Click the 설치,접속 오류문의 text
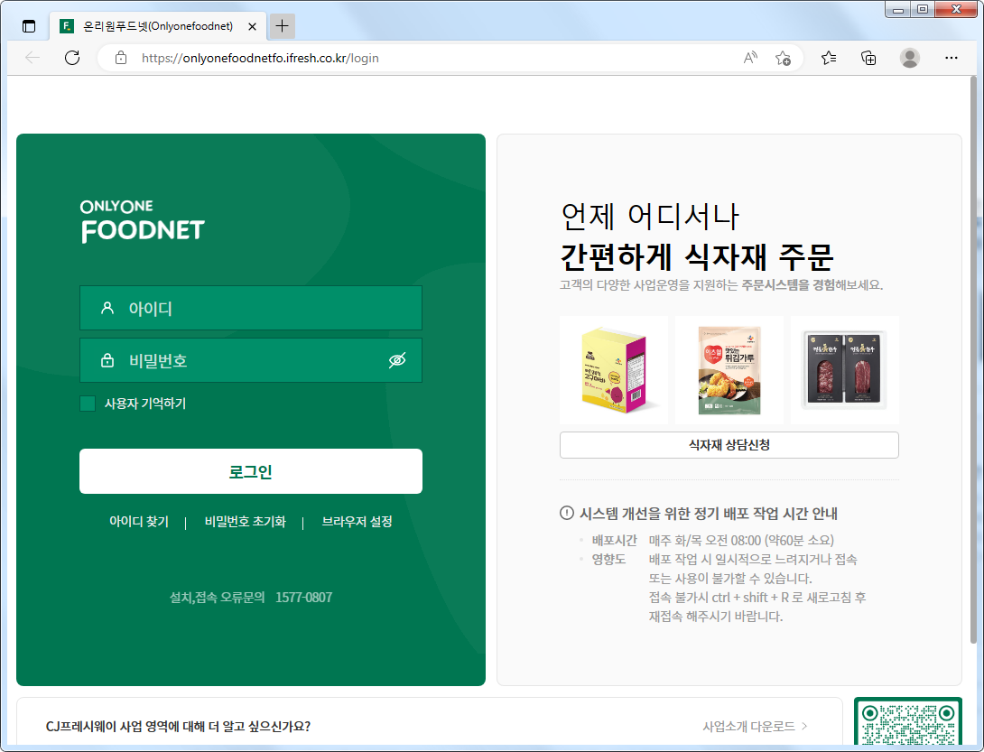This screenshot has width=984, height=752. [218, 598]
